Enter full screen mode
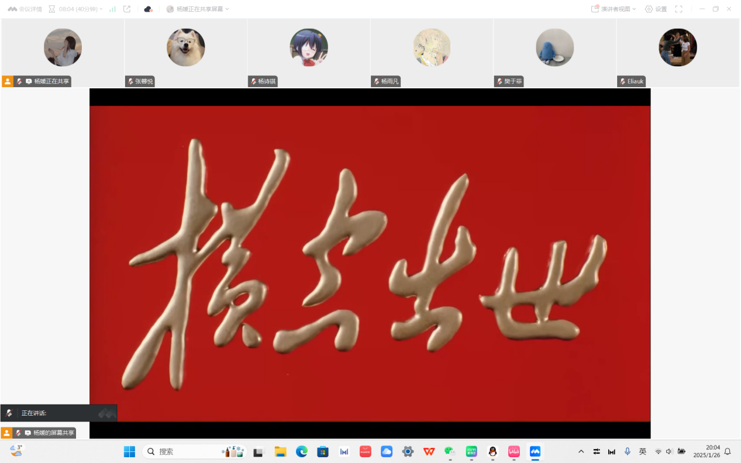The image size is (741, 463). [678, 9]
